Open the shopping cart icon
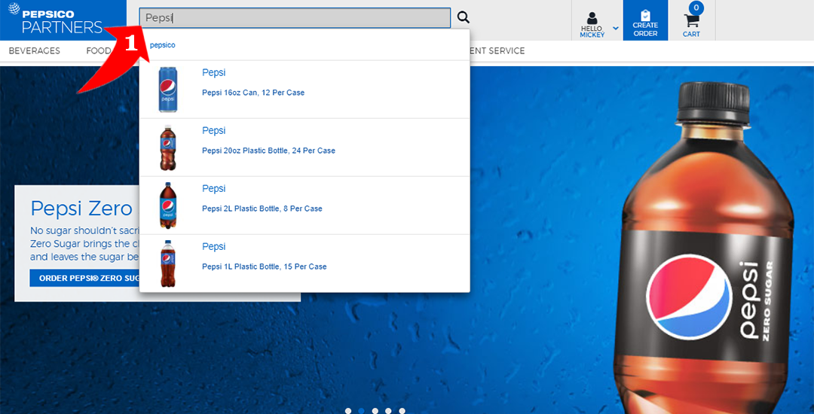 [x=691, y=21]
